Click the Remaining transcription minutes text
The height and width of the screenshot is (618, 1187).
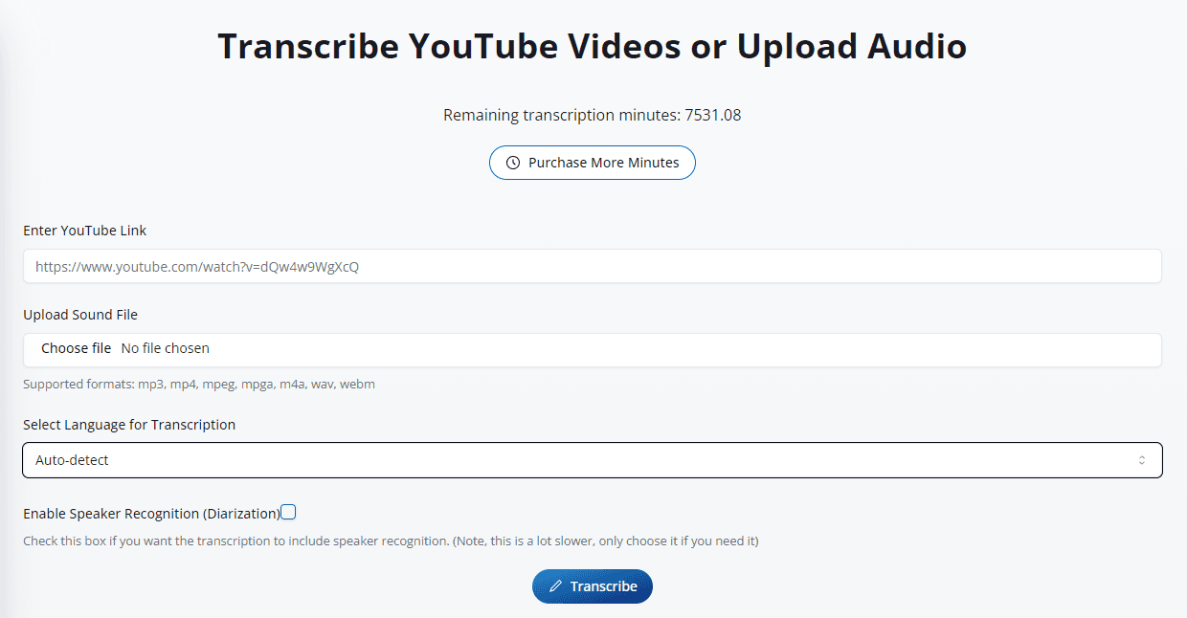pyautogui.click(x=592, y=116)
